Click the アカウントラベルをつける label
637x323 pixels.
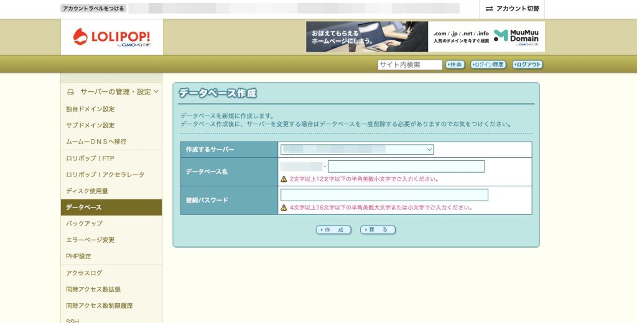93,9
